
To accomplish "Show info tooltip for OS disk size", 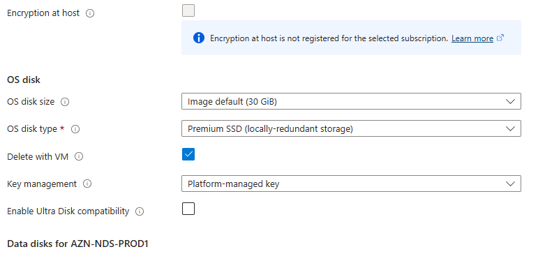I will pyautogui.click(x=65, y=102).
